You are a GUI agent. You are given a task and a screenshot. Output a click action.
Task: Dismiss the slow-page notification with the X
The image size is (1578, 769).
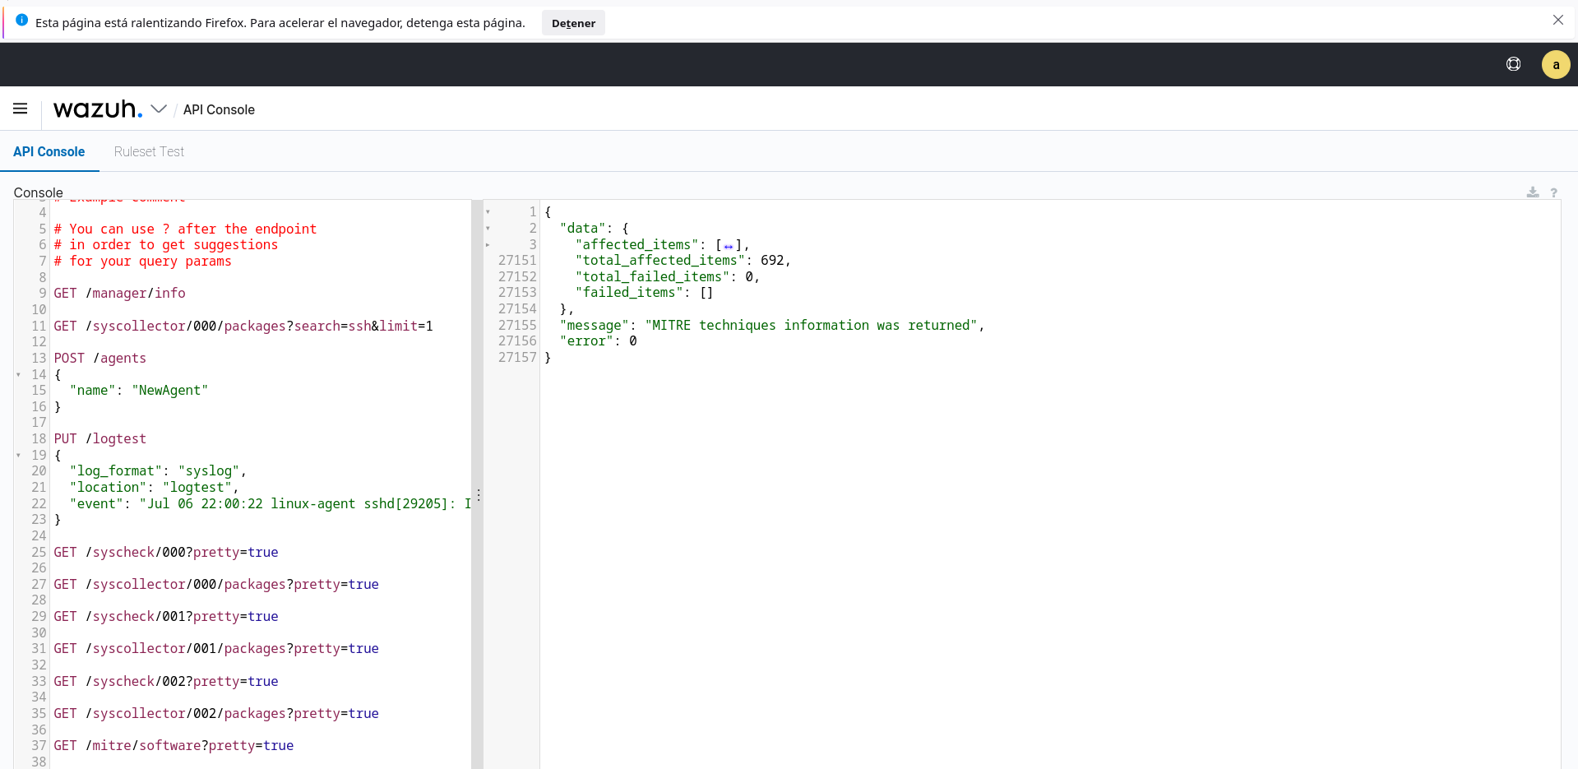point(1558,20)
